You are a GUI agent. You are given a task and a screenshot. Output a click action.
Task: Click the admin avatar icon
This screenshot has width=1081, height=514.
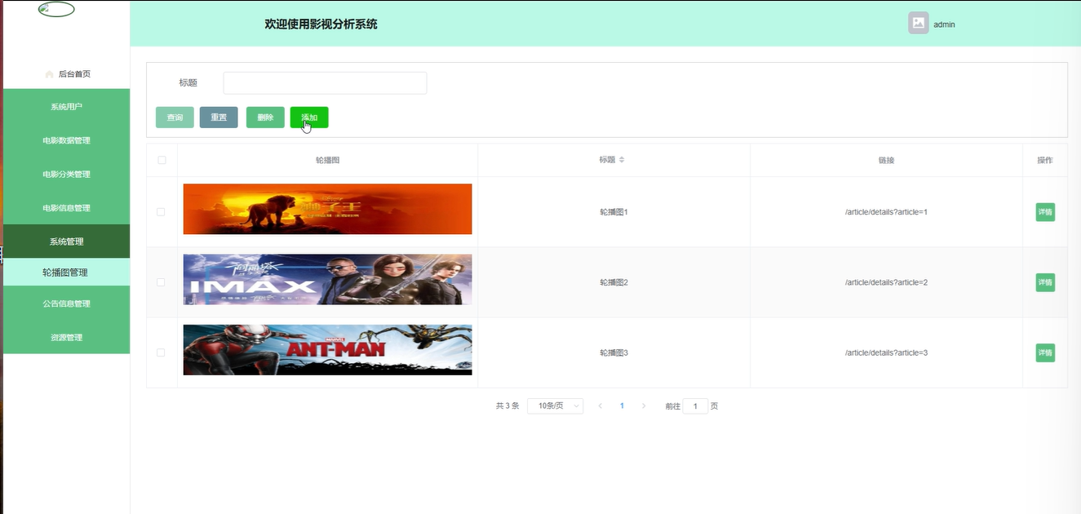coord(918,23)
